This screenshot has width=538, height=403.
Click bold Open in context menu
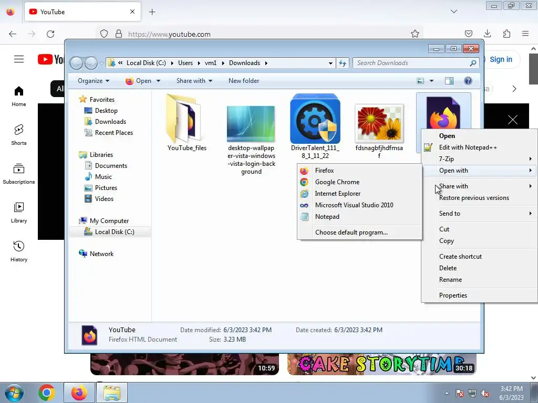[479, 136]
